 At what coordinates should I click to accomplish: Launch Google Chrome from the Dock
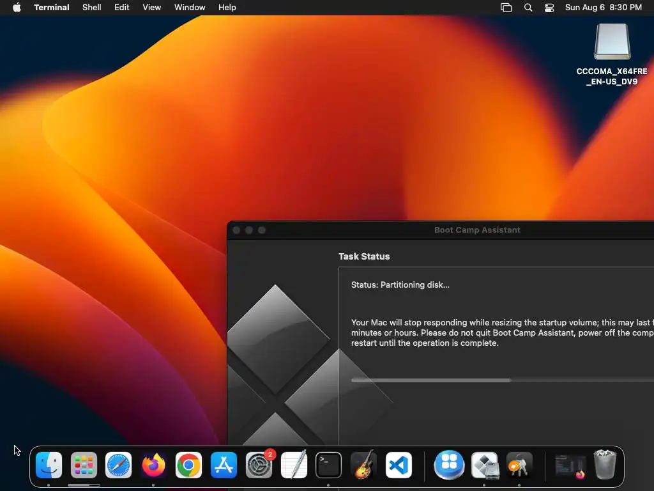click(x=188, y=465)
